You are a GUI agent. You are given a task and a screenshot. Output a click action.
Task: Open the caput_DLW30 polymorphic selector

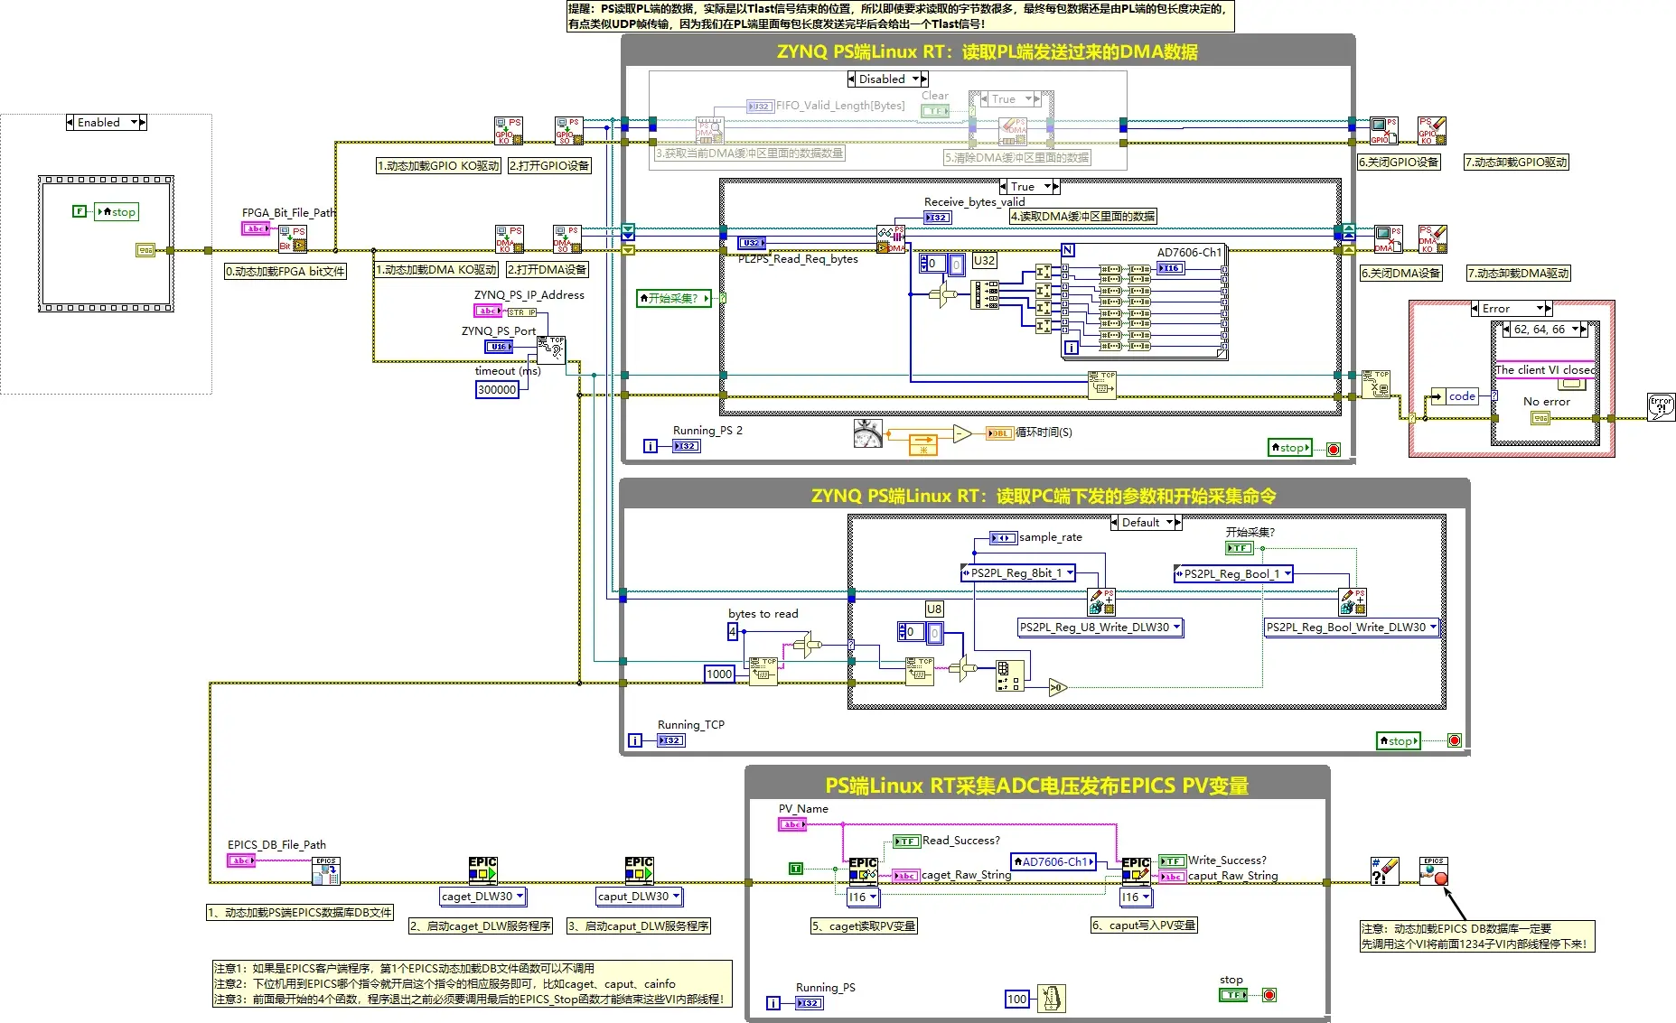[x=639, y=897]
